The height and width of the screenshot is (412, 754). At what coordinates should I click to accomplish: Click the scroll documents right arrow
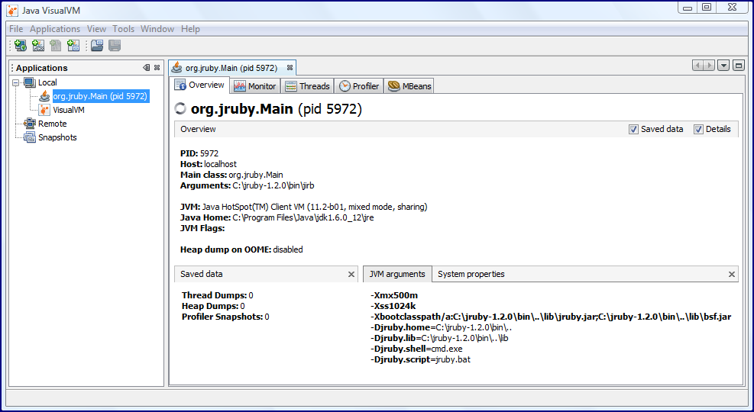point(709,66)
